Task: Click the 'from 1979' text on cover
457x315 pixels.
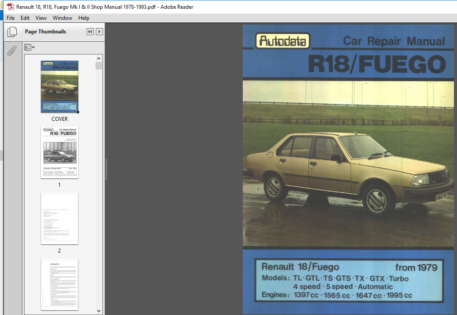Action: point(416,267)
